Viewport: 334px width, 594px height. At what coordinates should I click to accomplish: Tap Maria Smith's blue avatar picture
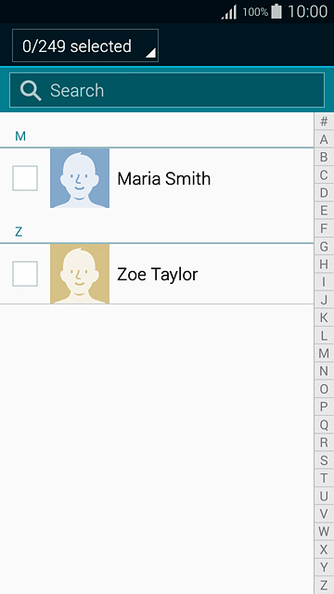pos(80,178)
